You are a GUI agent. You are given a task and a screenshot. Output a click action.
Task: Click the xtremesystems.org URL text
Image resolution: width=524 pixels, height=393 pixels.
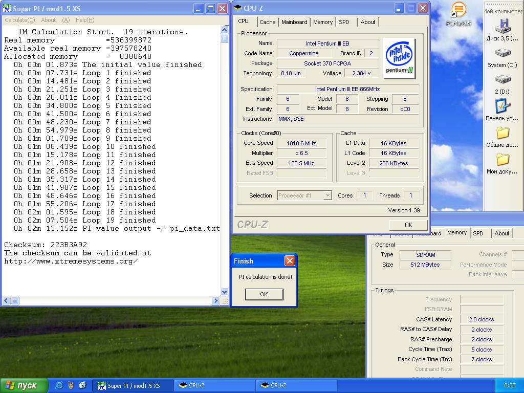coord(71,261)
